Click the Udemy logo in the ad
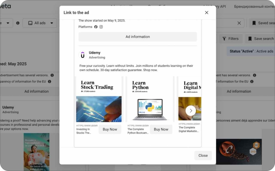Viewport: 275px width, 171px height. (83, 55)
